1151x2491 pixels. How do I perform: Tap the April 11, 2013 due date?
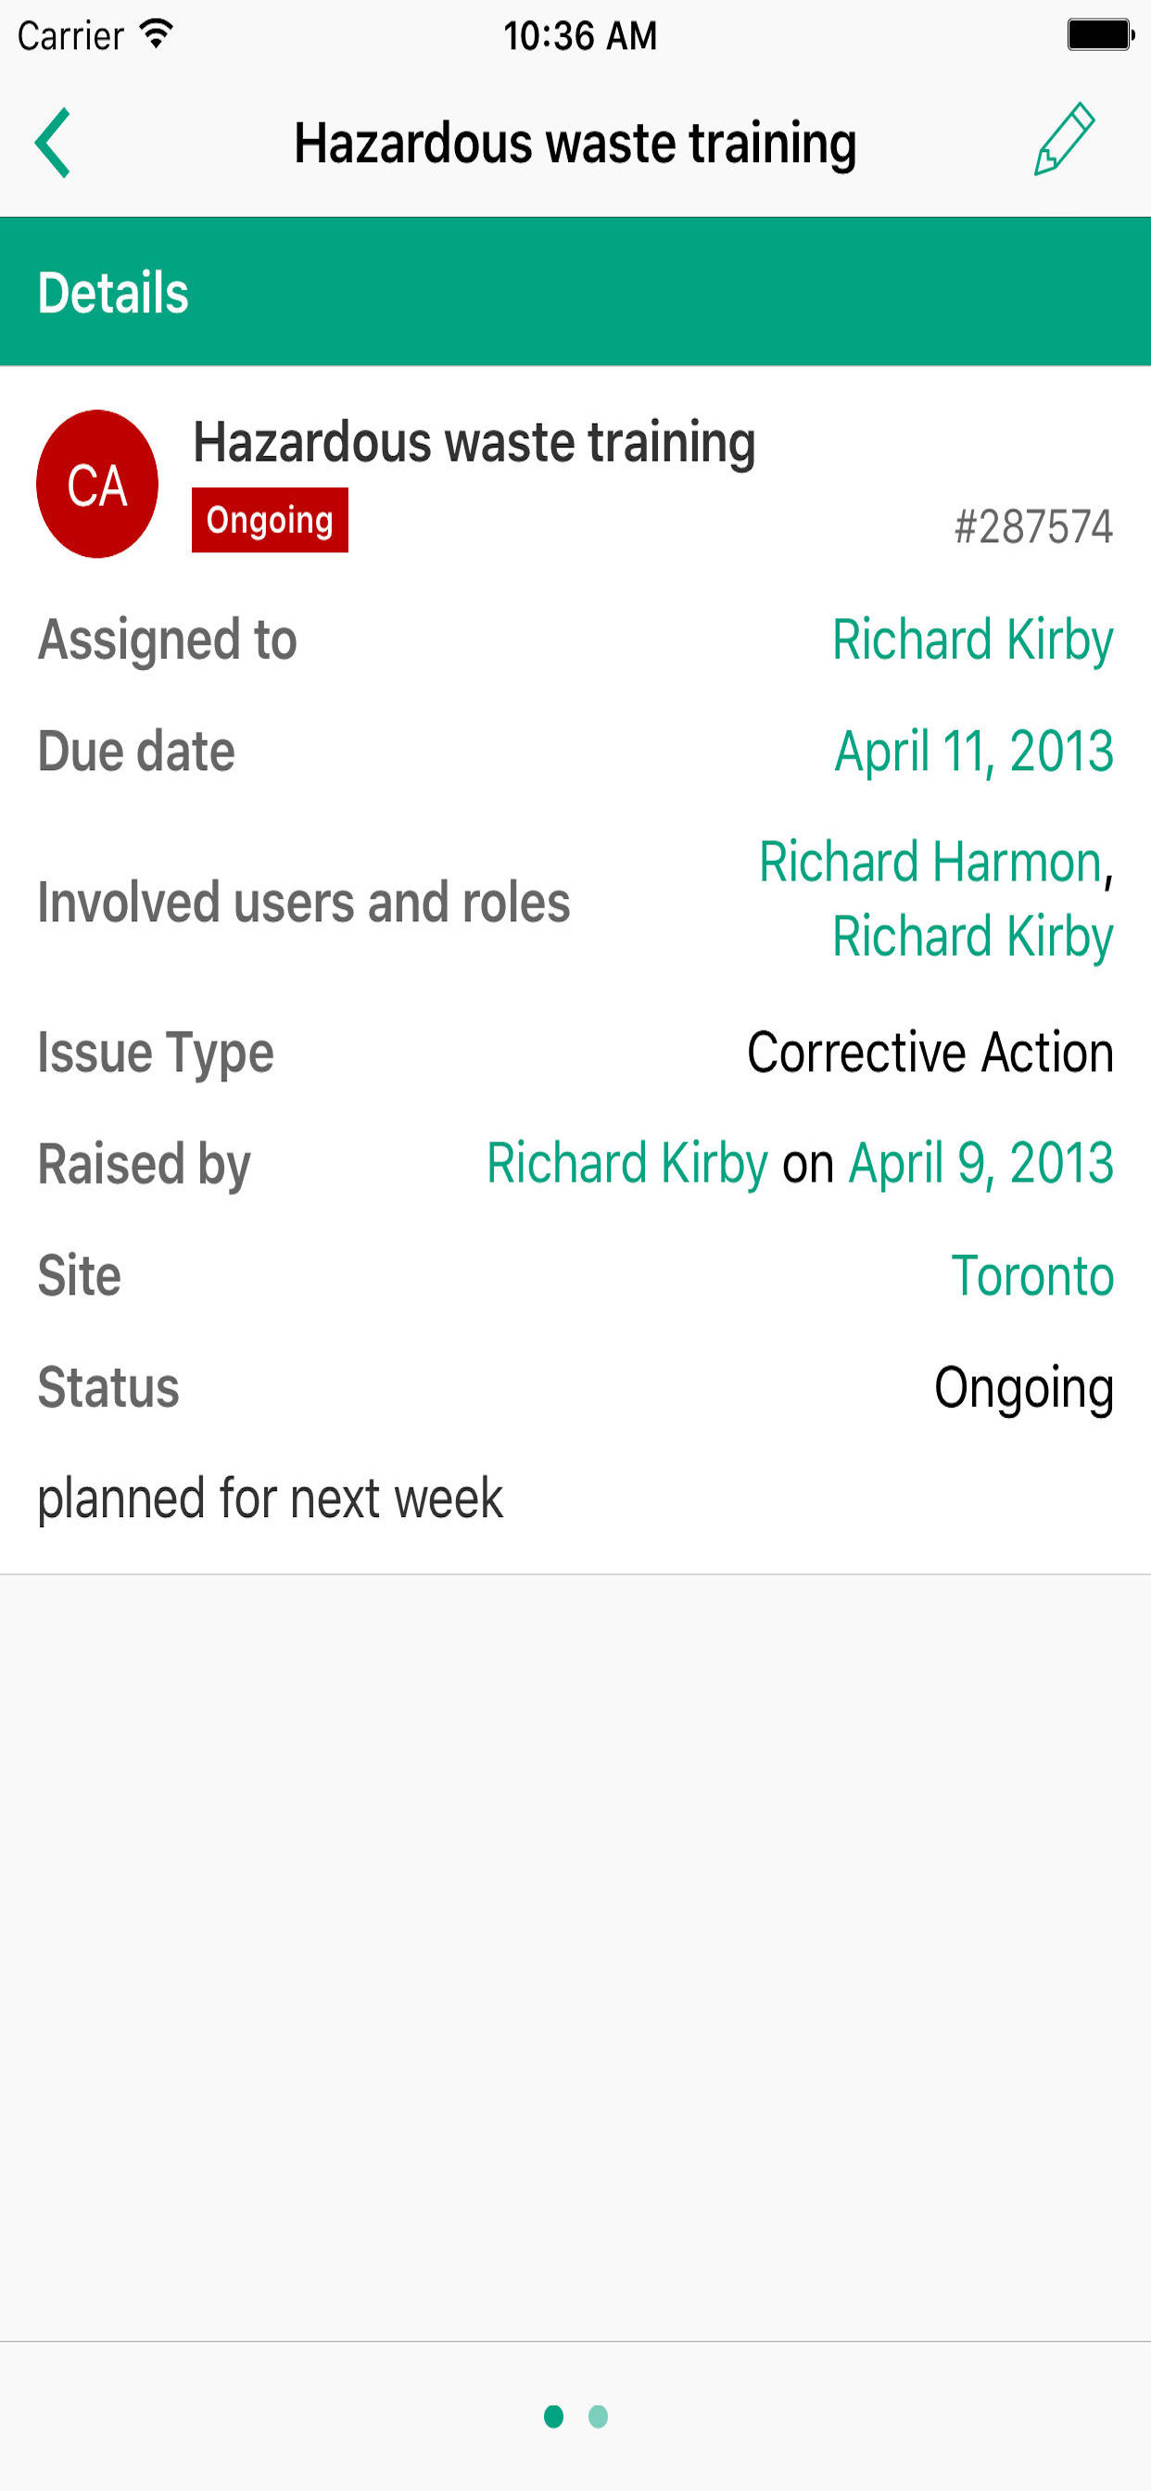click(974, 752)
